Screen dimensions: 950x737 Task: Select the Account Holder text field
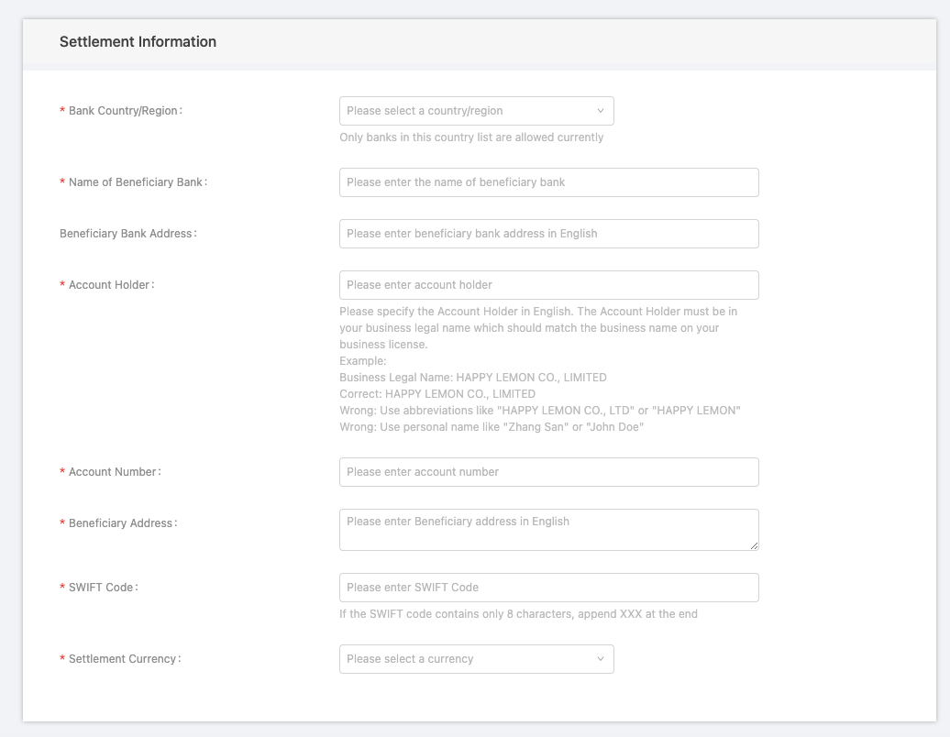(548, 285)
